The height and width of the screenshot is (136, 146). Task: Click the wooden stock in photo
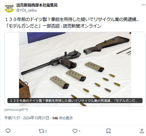107,45
